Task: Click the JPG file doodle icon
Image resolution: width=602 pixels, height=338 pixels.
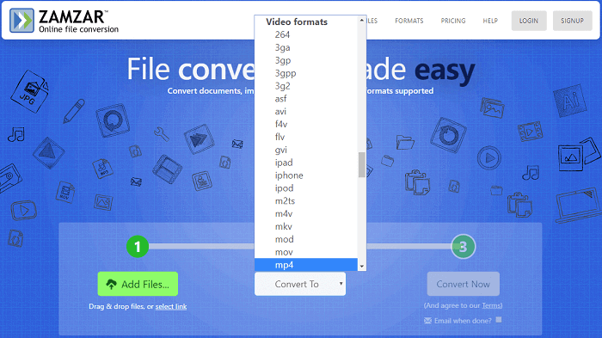Action: point(29,91)
